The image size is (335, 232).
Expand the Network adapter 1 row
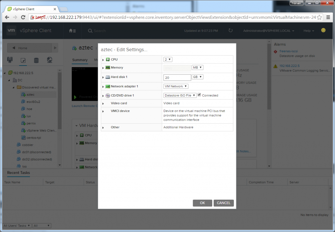tap(102, 86)
